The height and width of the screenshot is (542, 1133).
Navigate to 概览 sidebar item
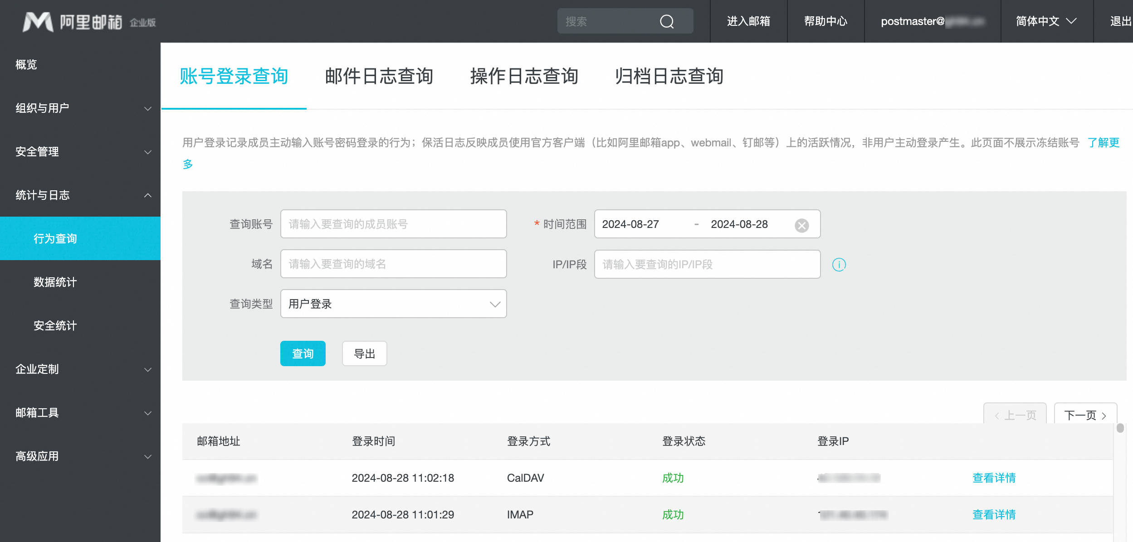point(25,64)
